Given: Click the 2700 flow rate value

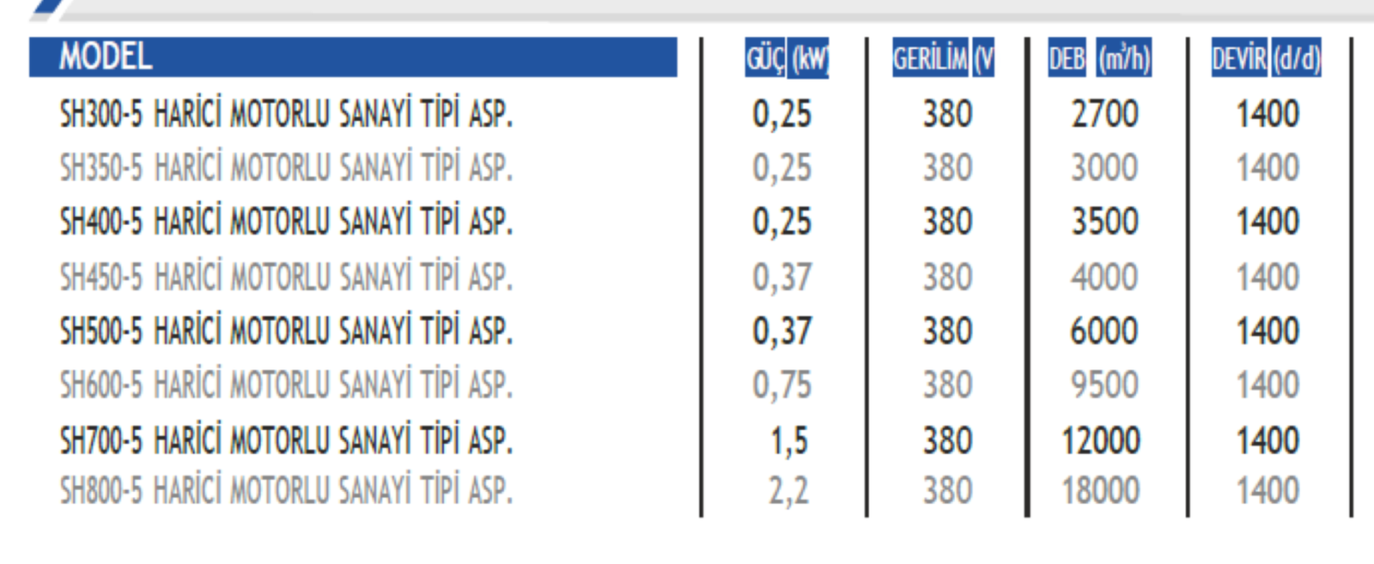Looking at the screenshot, I should pyautogui.click(x=1104, y=114).
